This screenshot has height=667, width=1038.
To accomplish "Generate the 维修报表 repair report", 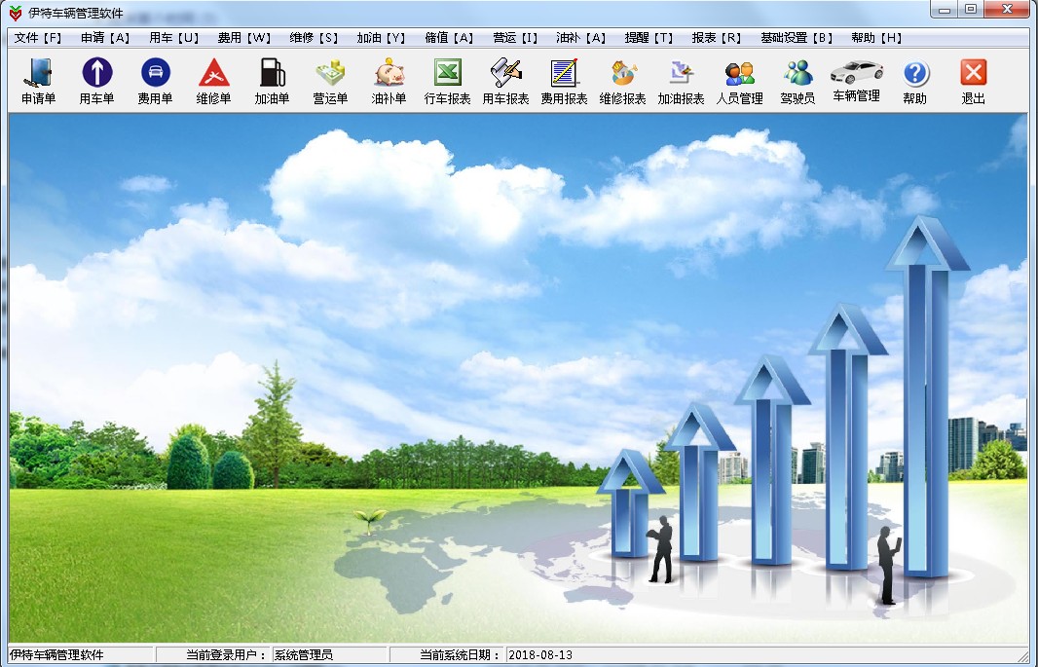I will click(x=624, y=80).
